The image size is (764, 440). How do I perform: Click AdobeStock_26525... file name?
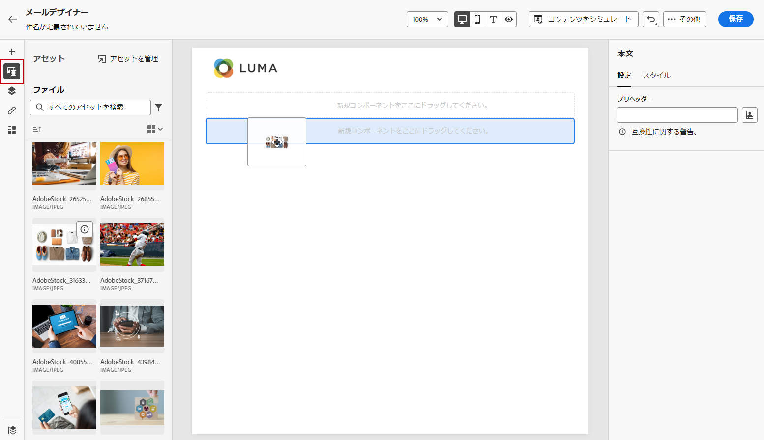coord(62,199)
